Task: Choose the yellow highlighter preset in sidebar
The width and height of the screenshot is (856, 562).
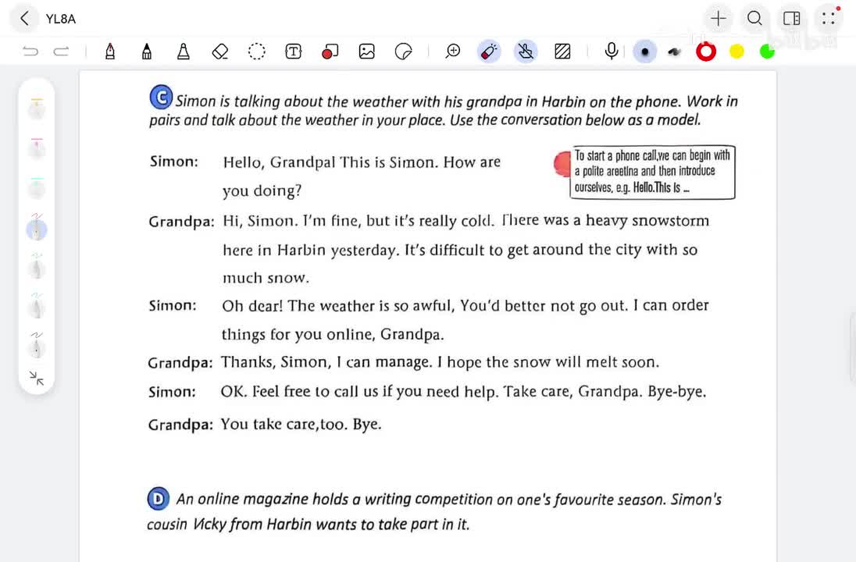Action: 37,108
